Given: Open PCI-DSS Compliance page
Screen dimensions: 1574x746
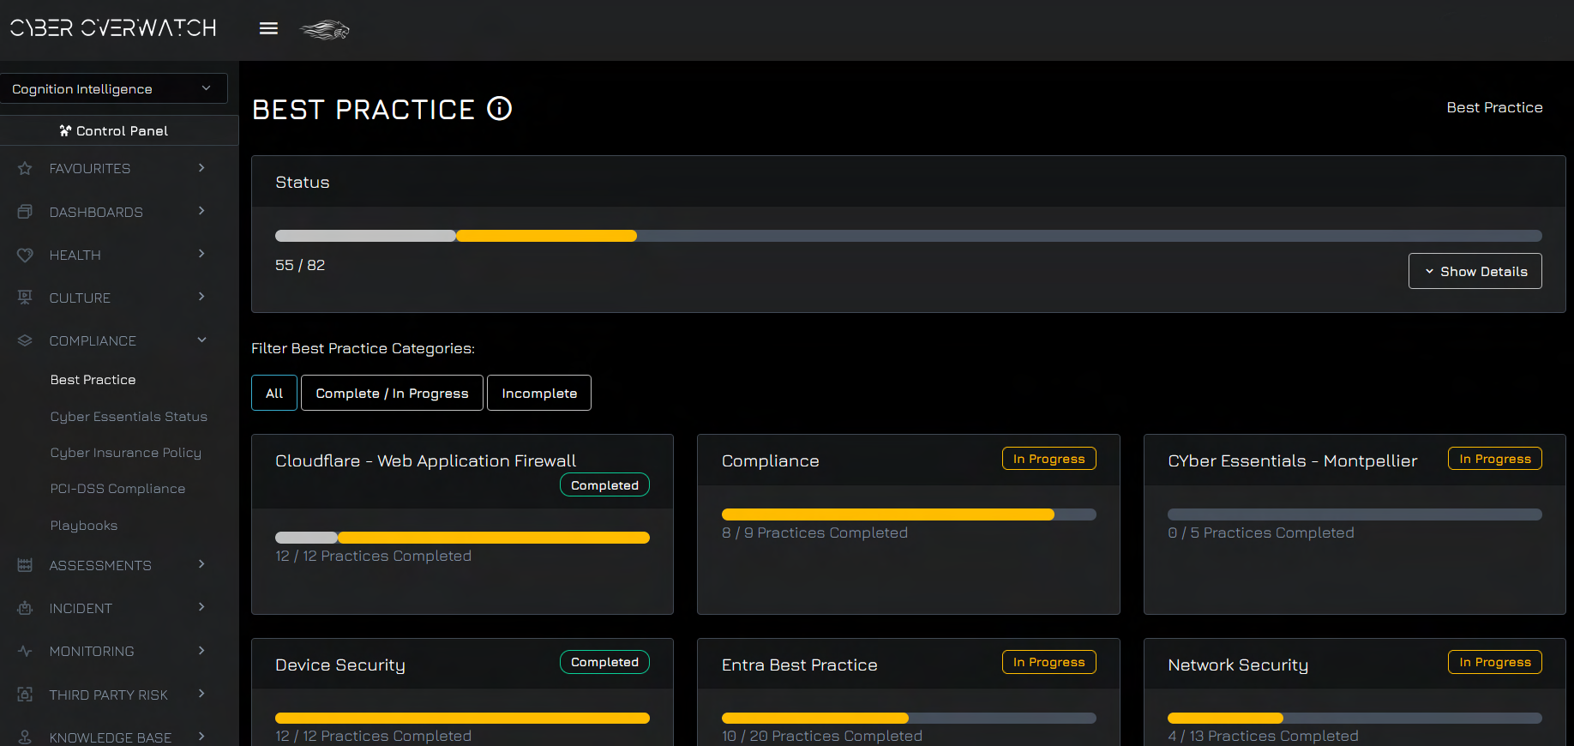Looking at the screenshot, I should [x=117, y=489].
